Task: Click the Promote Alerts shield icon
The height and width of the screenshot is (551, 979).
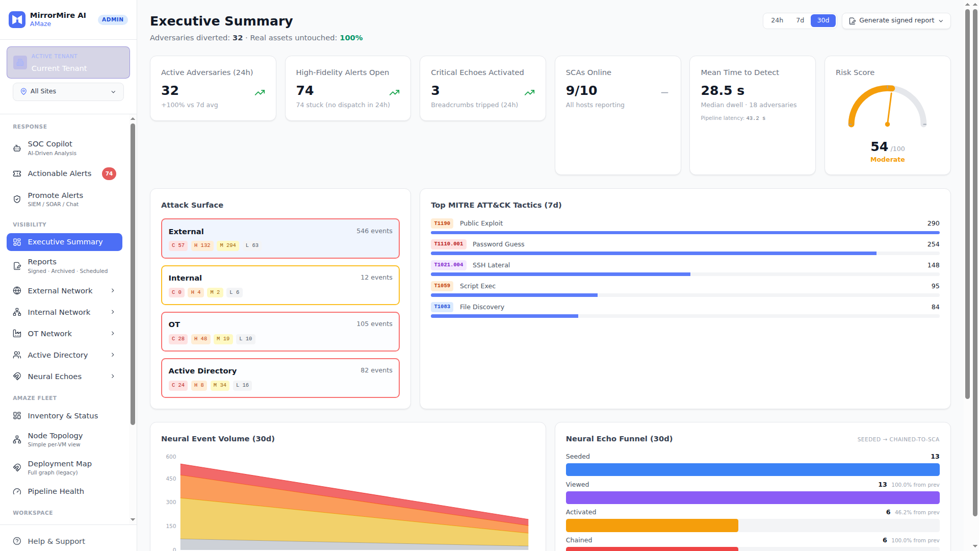Action: [17, 199]
